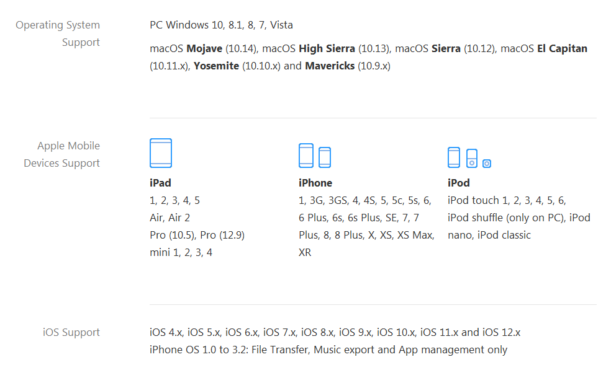Viewport: 611px width, 370px height.
Task: Click the bold Yosemite text
Action: (x=216, y=66)
